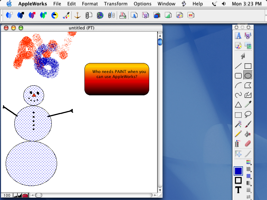267x200 pixels.
Task: Open the gradient fill popup
Action: click(x=249, y=183)
